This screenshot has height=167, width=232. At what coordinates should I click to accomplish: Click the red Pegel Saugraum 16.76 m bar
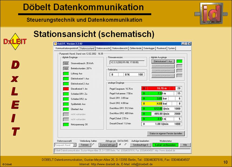(x=162, y=88)
